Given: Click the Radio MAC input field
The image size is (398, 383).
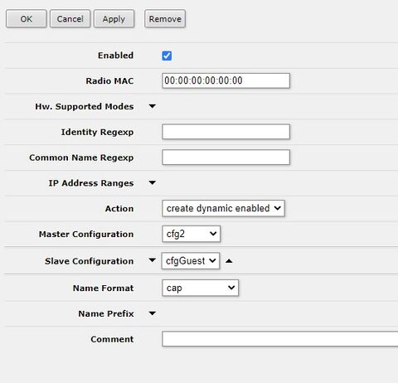Looking at the screenshot, I should (x=226, y=80).
